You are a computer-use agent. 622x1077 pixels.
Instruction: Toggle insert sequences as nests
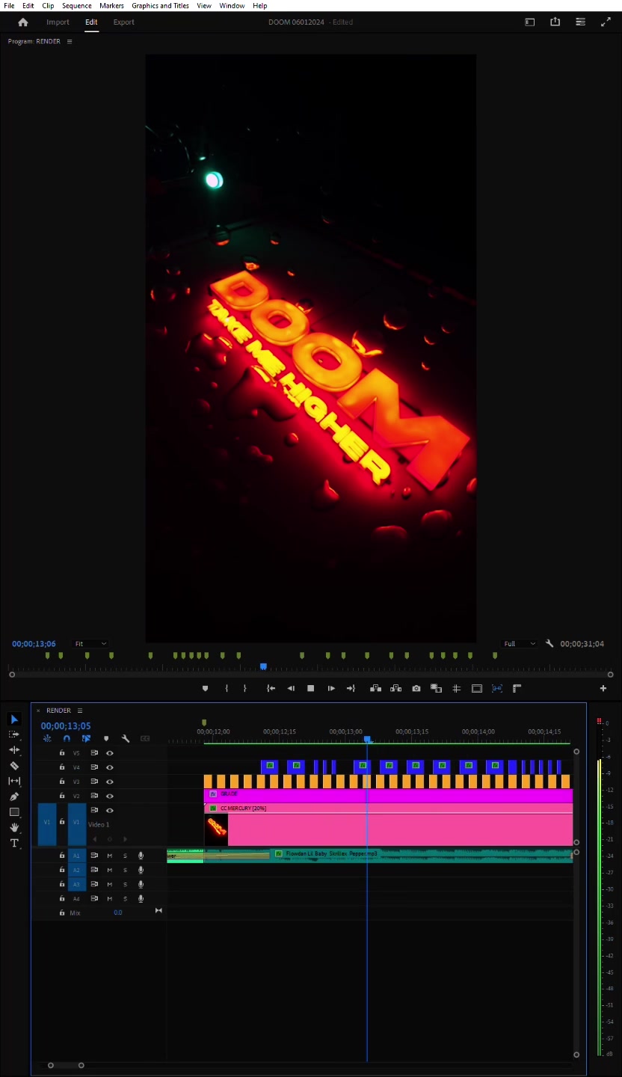tap(47, 738)
